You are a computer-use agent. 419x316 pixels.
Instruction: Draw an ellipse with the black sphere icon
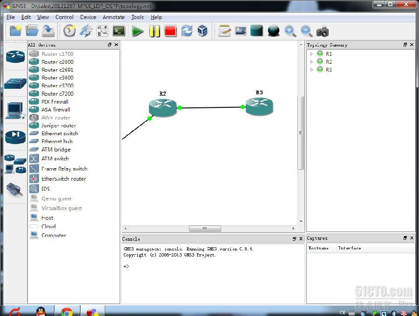point(273,31)
